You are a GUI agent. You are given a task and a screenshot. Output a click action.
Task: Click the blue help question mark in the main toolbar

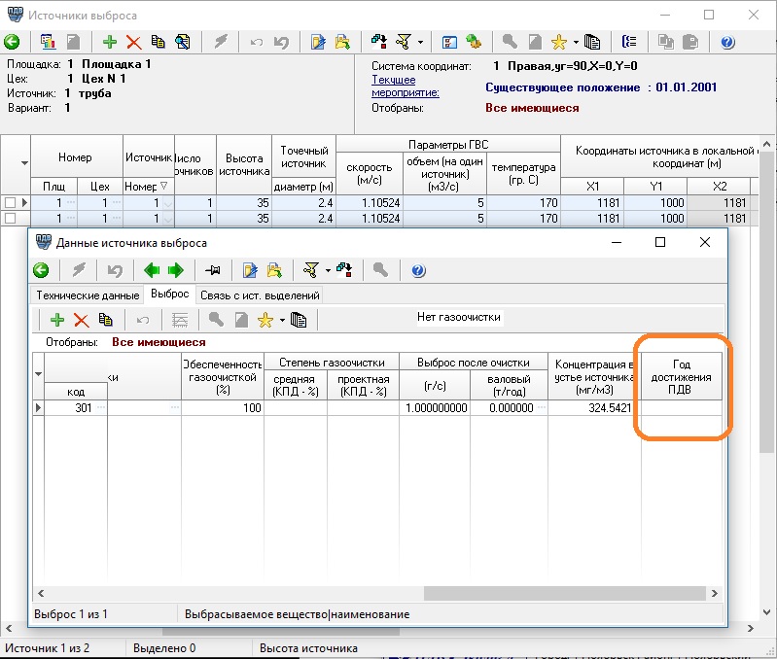pyautogui.click(x=727, y=42)
